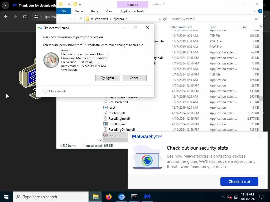This screenshot has height=202, width=270.
Task: Open the Command Prompt taskbar icon
Action: tap(134, 197)
